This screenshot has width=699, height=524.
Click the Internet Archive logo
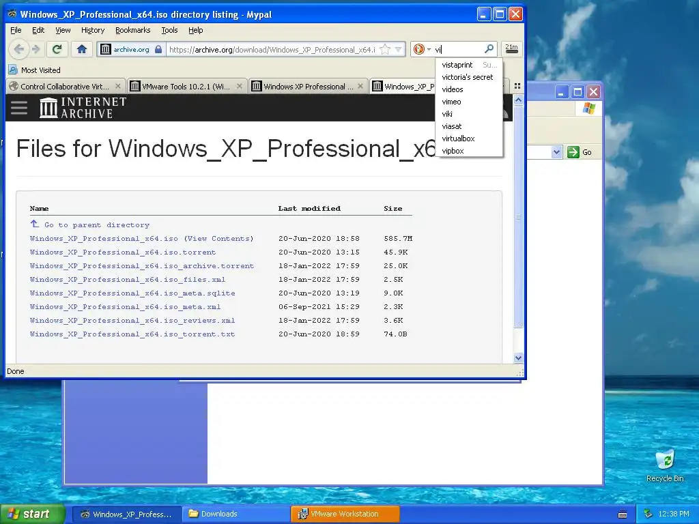tap(83, 108)
